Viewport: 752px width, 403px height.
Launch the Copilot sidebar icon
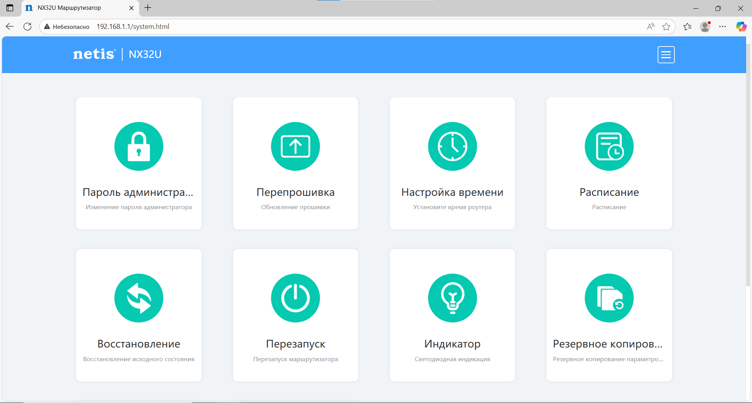click(x=741, y=27)
